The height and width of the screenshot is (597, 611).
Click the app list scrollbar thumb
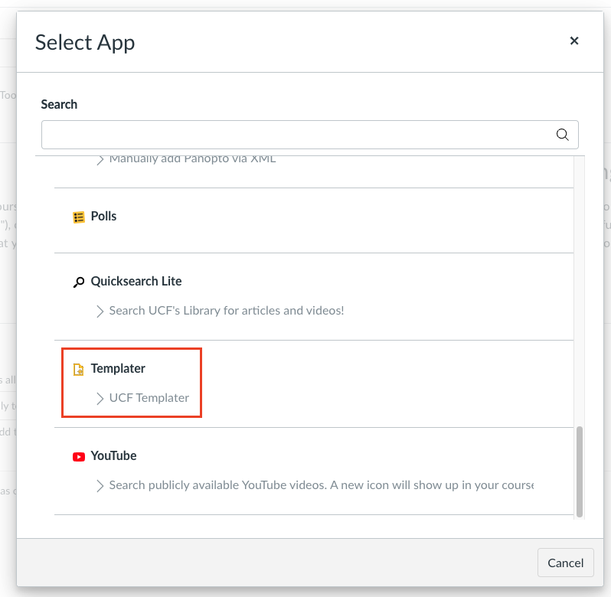[x=580, y=471]
